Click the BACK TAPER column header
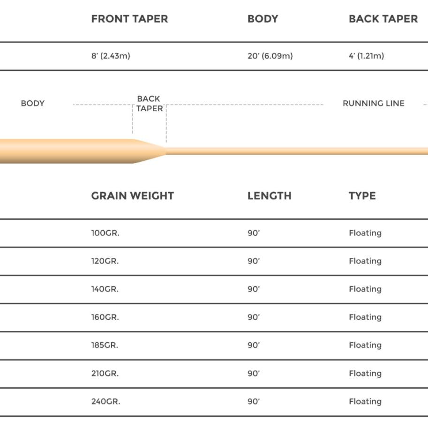Screen dimensions: 428x428 pyautogui.click(x=383, y=19)
